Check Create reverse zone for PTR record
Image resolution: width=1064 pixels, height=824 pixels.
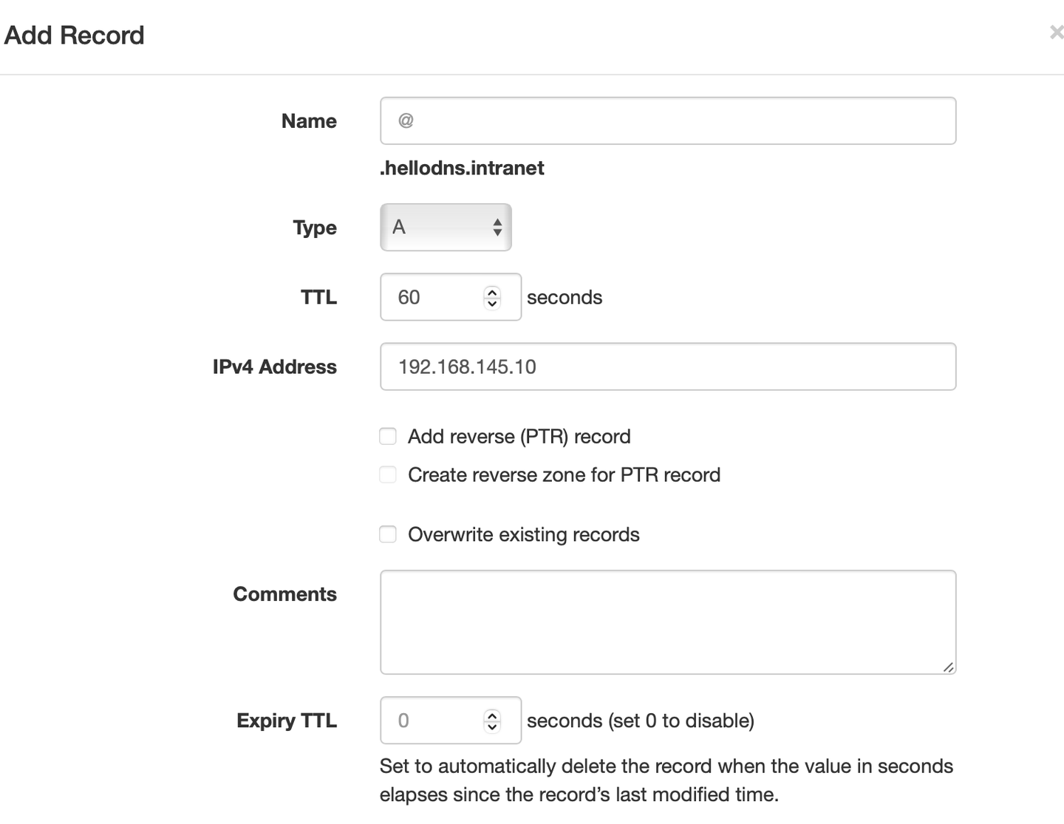pyautogui.click(x=388, y=474)
